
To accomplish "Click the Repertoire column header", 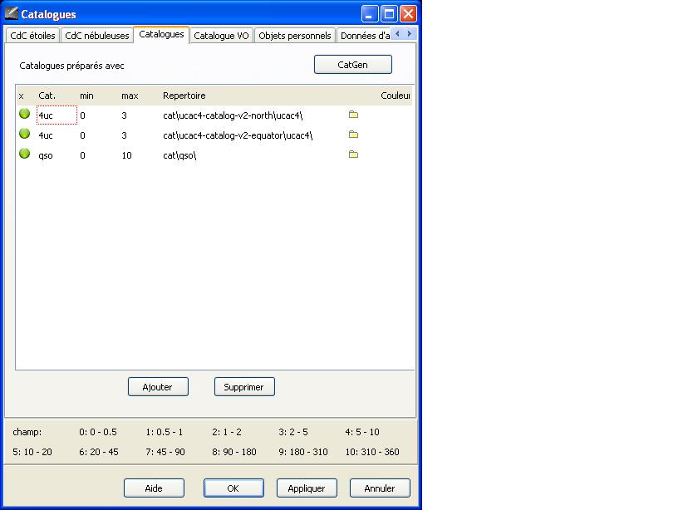I will pos(184,96).
